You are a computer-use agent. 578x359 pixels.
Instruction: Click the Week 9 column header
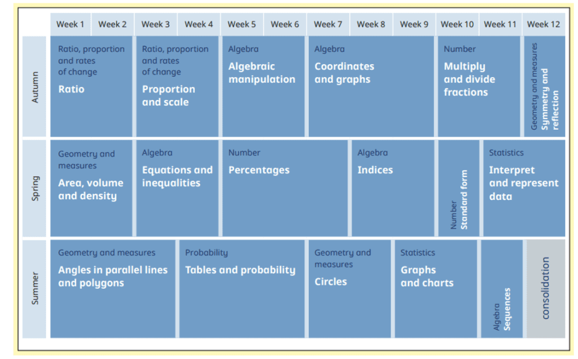(414, 24)
